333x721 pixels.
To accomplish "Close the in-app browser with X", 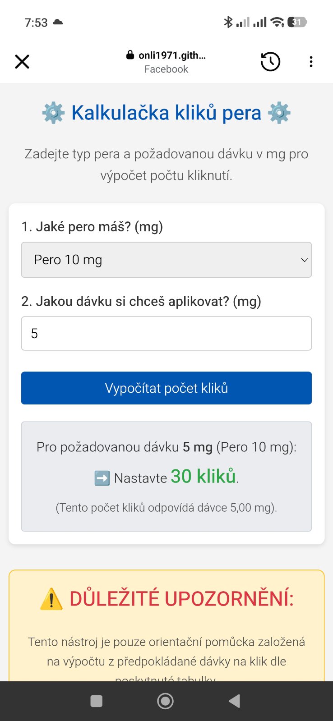I will (22, 62).
